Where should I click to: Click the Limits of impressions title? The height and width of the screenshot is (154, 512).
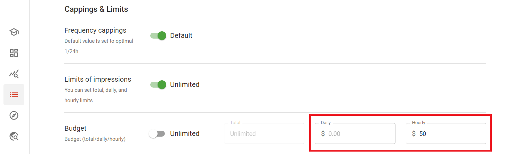(98, 79)
